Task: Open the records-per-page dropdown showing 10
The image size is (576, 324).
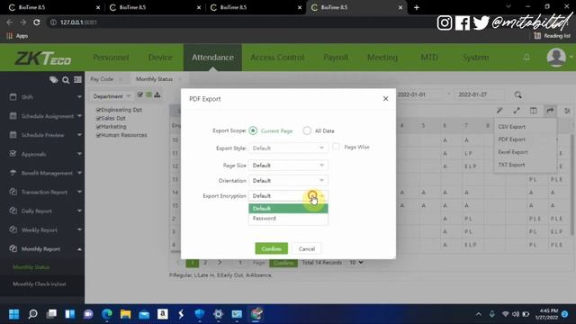Action: (356, 263)
